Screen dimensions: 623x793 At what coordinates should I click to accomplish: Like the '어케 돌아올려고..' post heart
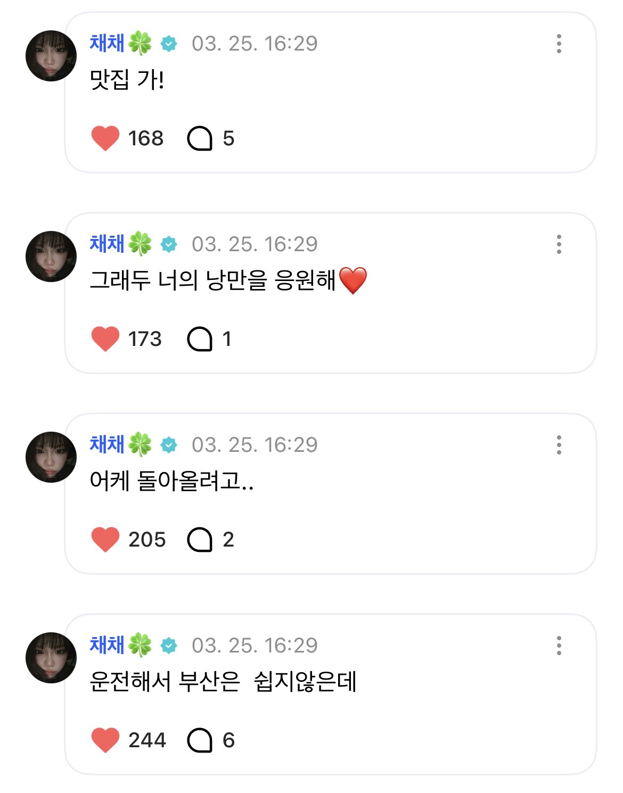click(x=105, y=540)
